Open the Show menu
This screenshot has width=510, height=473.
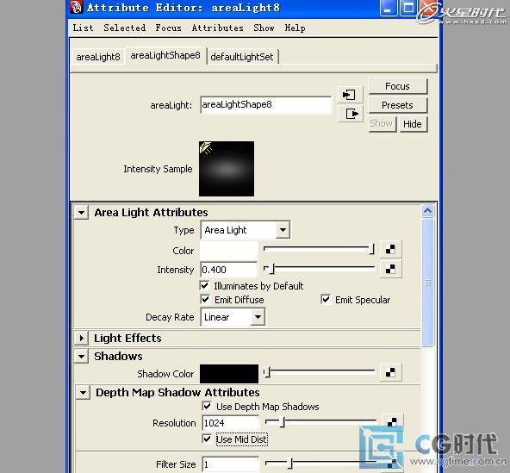[x=264, y=28]
